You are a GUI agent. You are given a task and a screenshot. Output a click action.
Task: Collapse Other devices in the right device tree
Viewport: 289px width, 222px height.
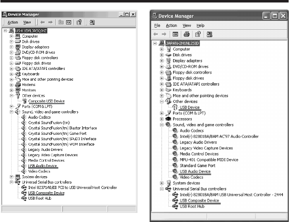click(162, 102)
